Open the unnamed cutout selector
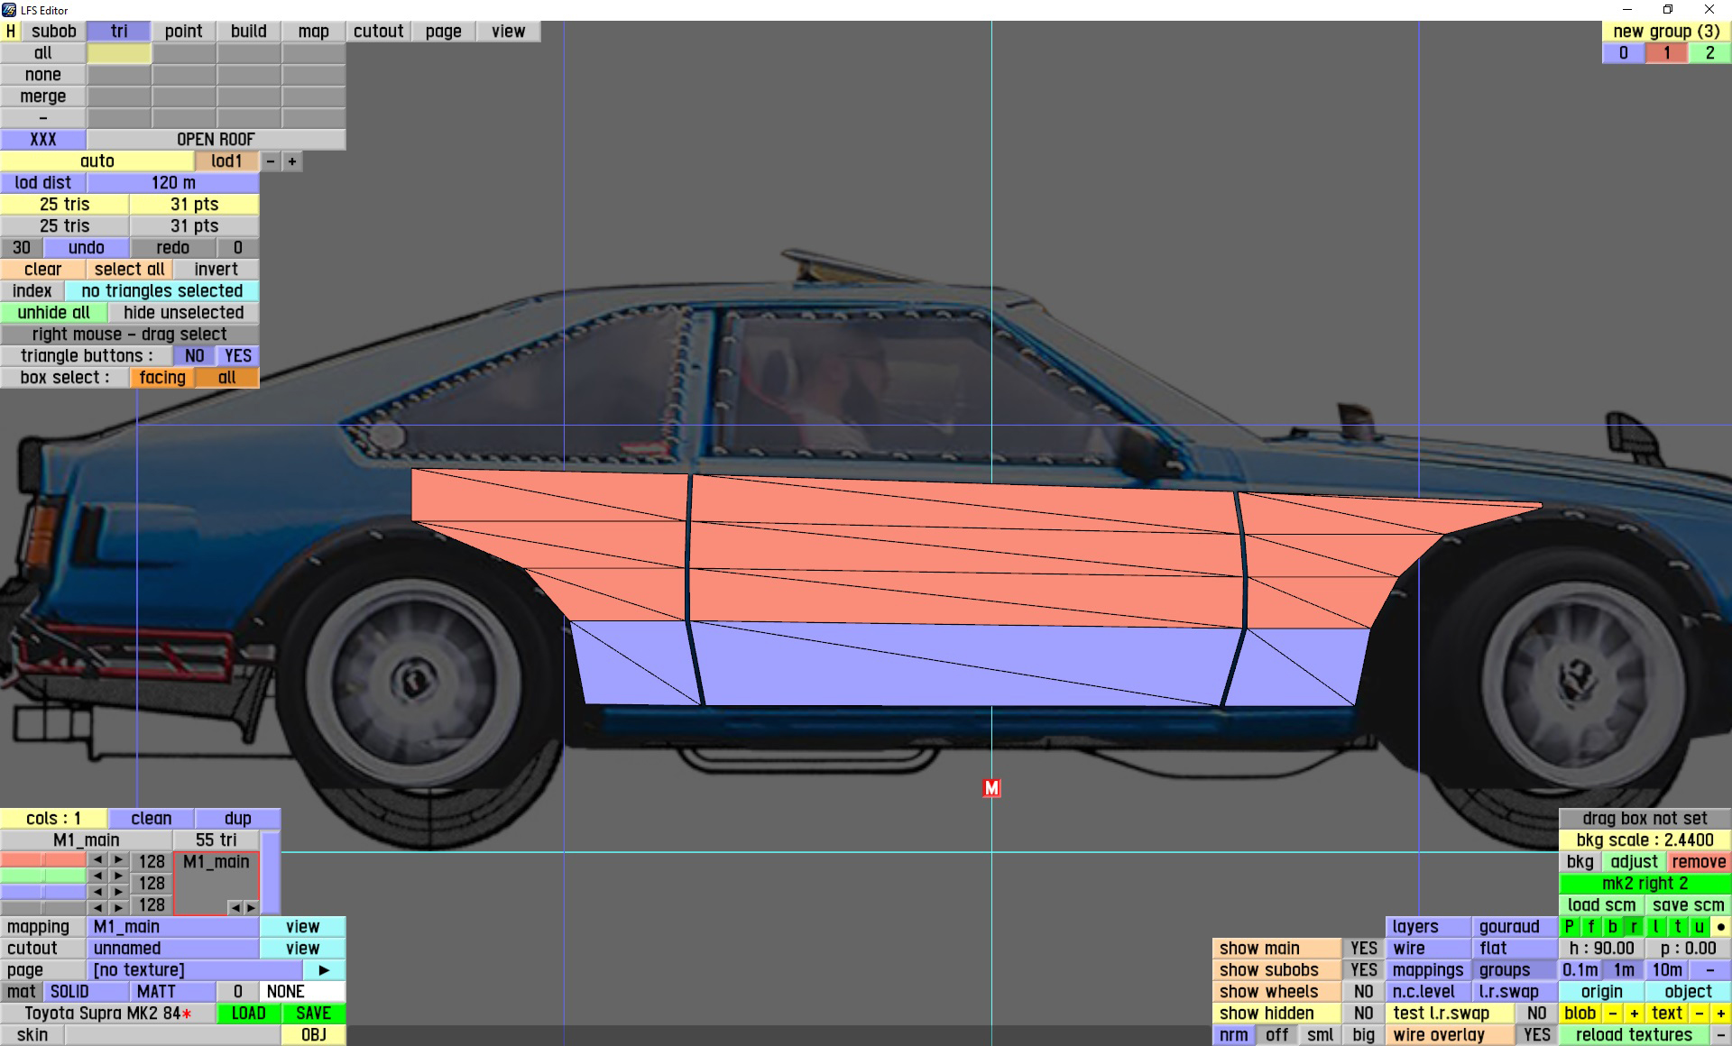The image size is (1732, 1046). (x=172, y=948)
